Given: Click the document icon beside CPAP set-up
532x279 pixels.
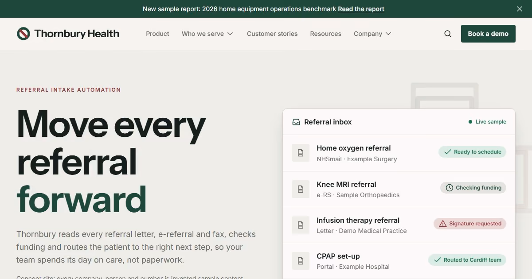Looking at the screenshot, I should (x=301, y=261).
